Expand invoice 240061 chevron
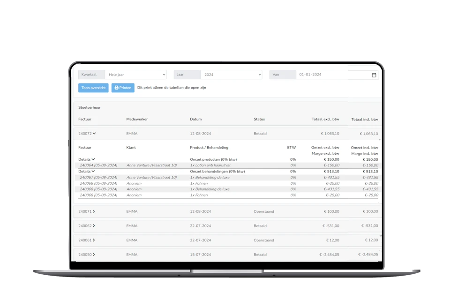This screenshot has height=300, width=450. [94, 240]
